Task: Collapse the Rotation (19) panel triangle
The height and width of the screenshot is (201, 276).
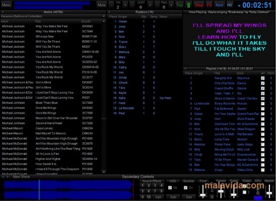Action: tap(109, 12)
